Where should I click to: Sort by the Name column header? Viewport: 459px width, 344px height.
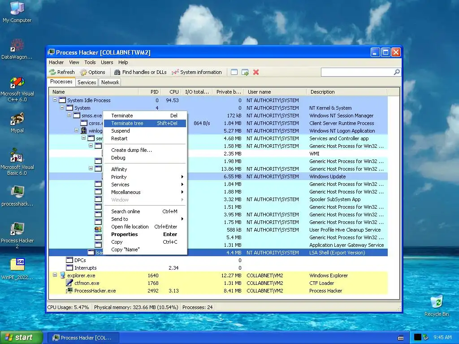pos(94,92)
